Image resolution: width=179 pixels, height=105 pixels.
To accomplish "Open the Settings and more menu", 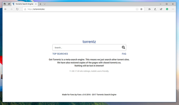I will [173, 9].
